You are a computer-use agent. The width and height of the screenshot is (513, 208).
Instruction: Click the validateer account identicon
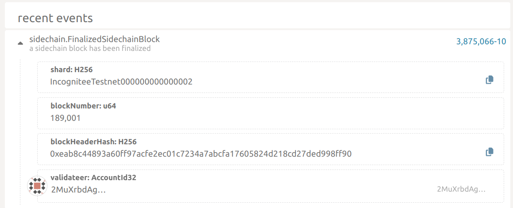point(37,186)
